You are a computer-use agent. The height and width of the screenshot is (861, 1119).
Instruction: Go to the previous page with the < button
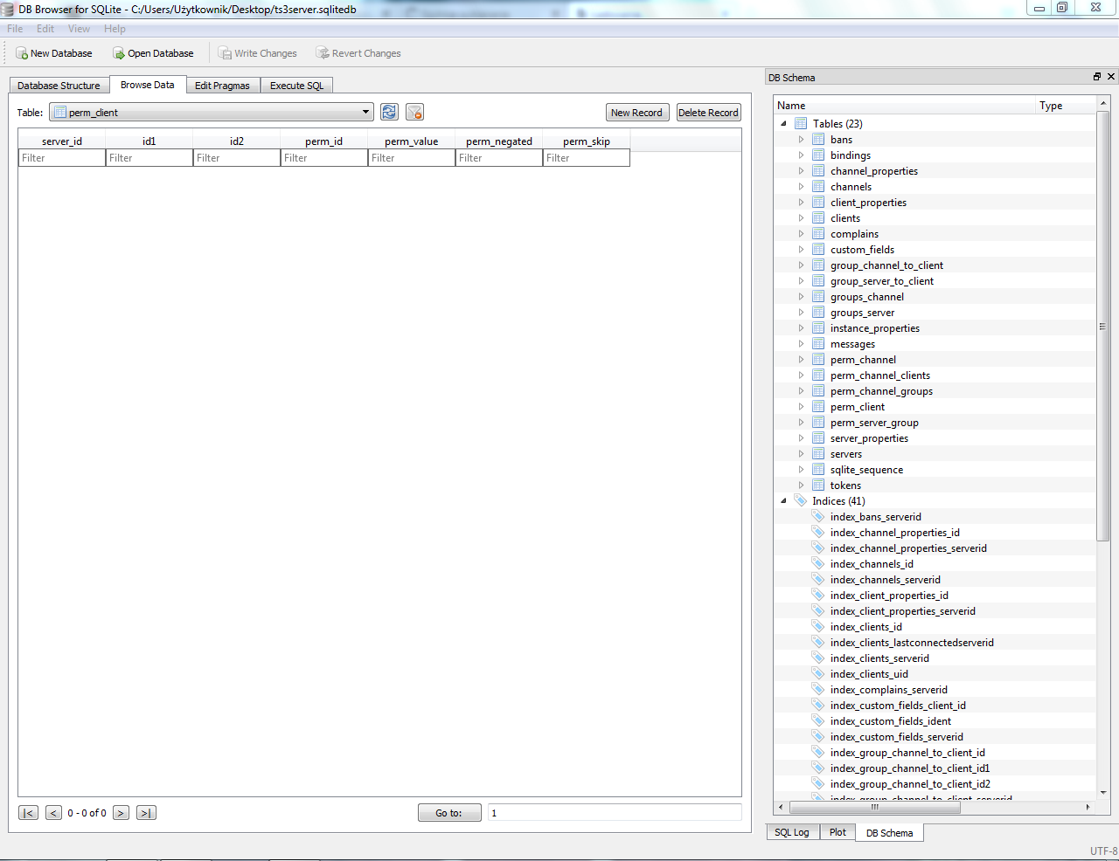click(x=53, y=813)
